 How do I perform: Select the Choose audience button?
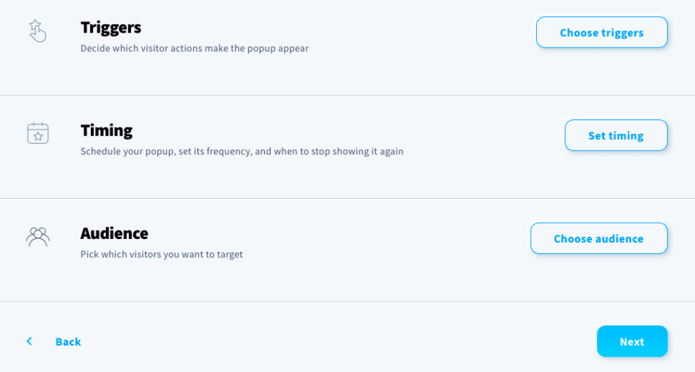pyautogui.click(x=599, y=238)
